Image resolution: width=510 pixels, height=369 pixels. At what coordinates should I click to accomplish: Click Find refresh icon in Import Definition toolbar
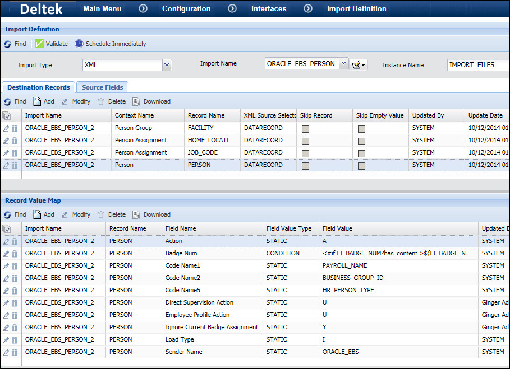[x=7, y=44]
